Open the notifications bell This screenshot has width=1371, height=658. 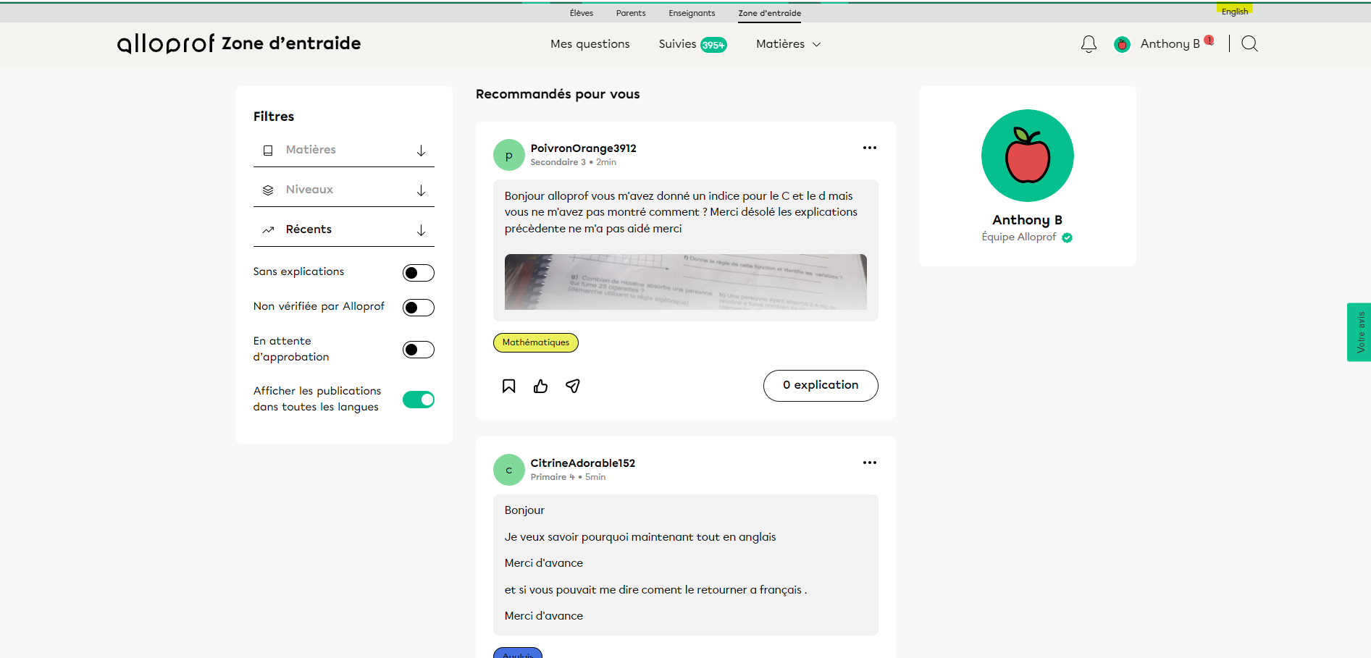pos(1089,44)
